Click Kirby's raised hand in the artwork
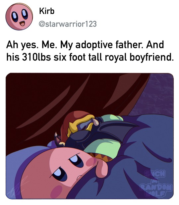 pyautogui.click(x=101, y=167)
